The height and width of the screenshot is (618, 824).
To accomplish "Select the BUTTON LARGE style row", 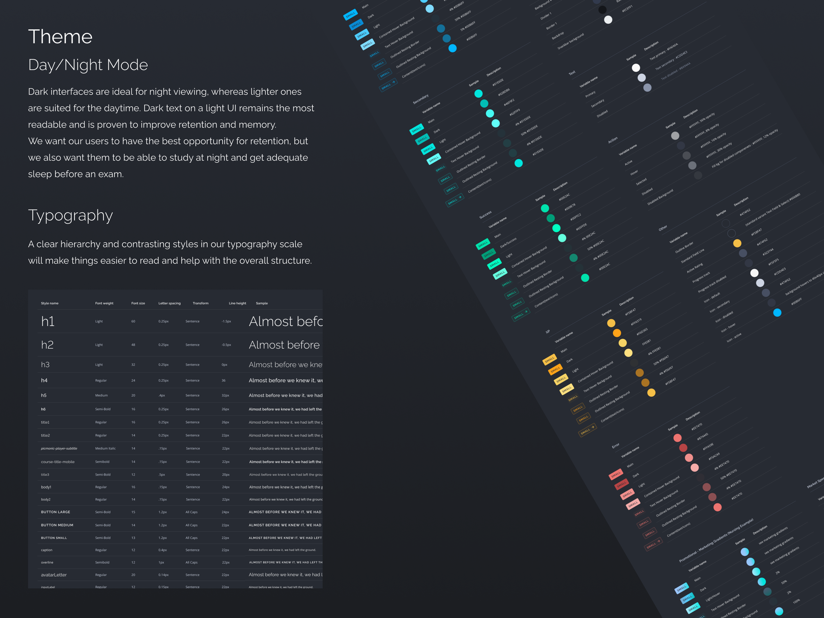I will pyautogui.click(x=175, y=512).
